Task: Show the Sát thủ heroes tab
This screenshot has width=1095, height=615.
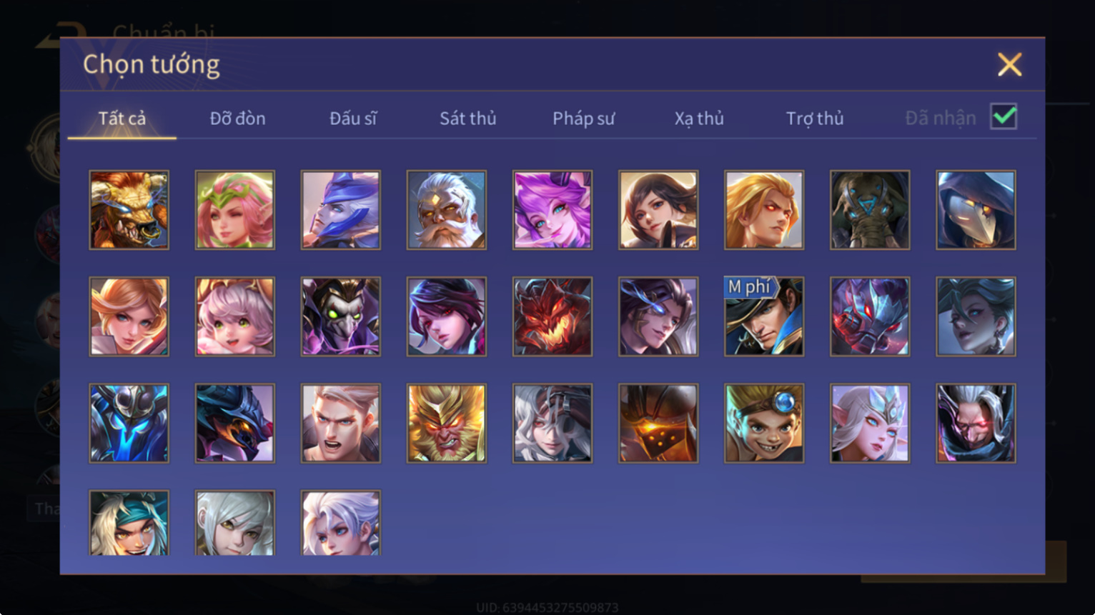Action: [x=467, y=118]
